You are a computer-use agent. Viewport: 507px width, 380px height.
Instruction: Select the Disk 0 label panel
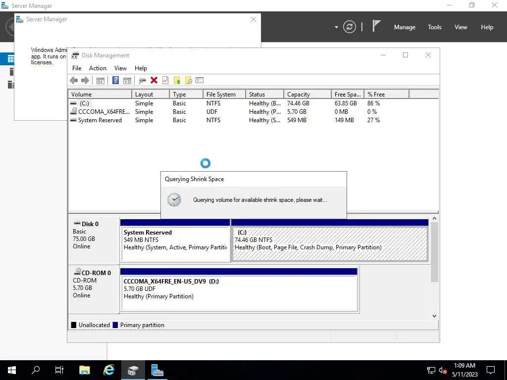point(94,240)
